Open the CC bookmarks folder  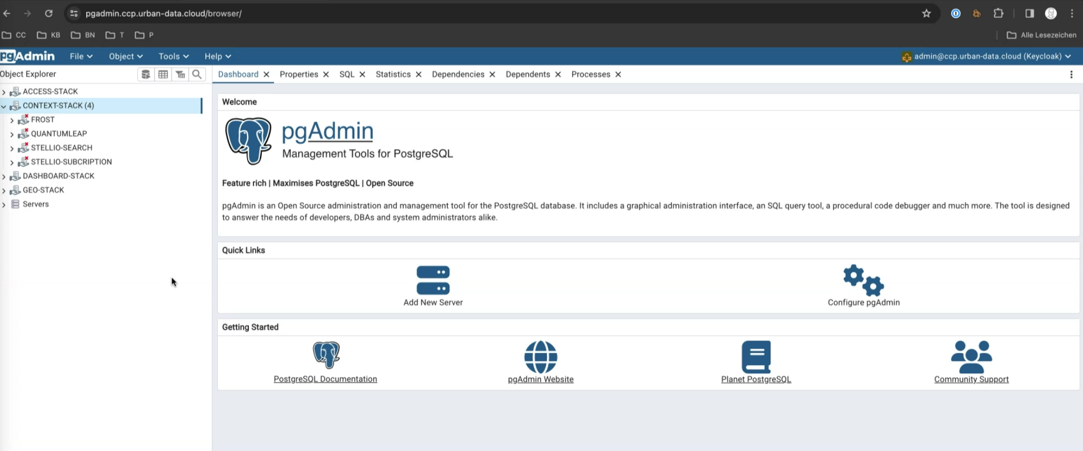click(14, 35)
